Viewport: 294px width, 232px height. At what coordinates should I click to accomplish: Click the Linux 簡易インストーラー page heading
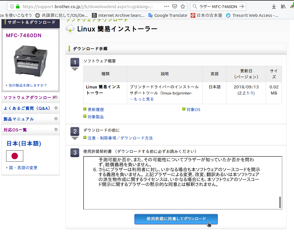[x=117, y=29]
